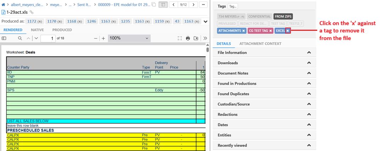Click the 9/12 document position indicator
The height and width of the screenshot is (151, 381).
tap(183, 5)
